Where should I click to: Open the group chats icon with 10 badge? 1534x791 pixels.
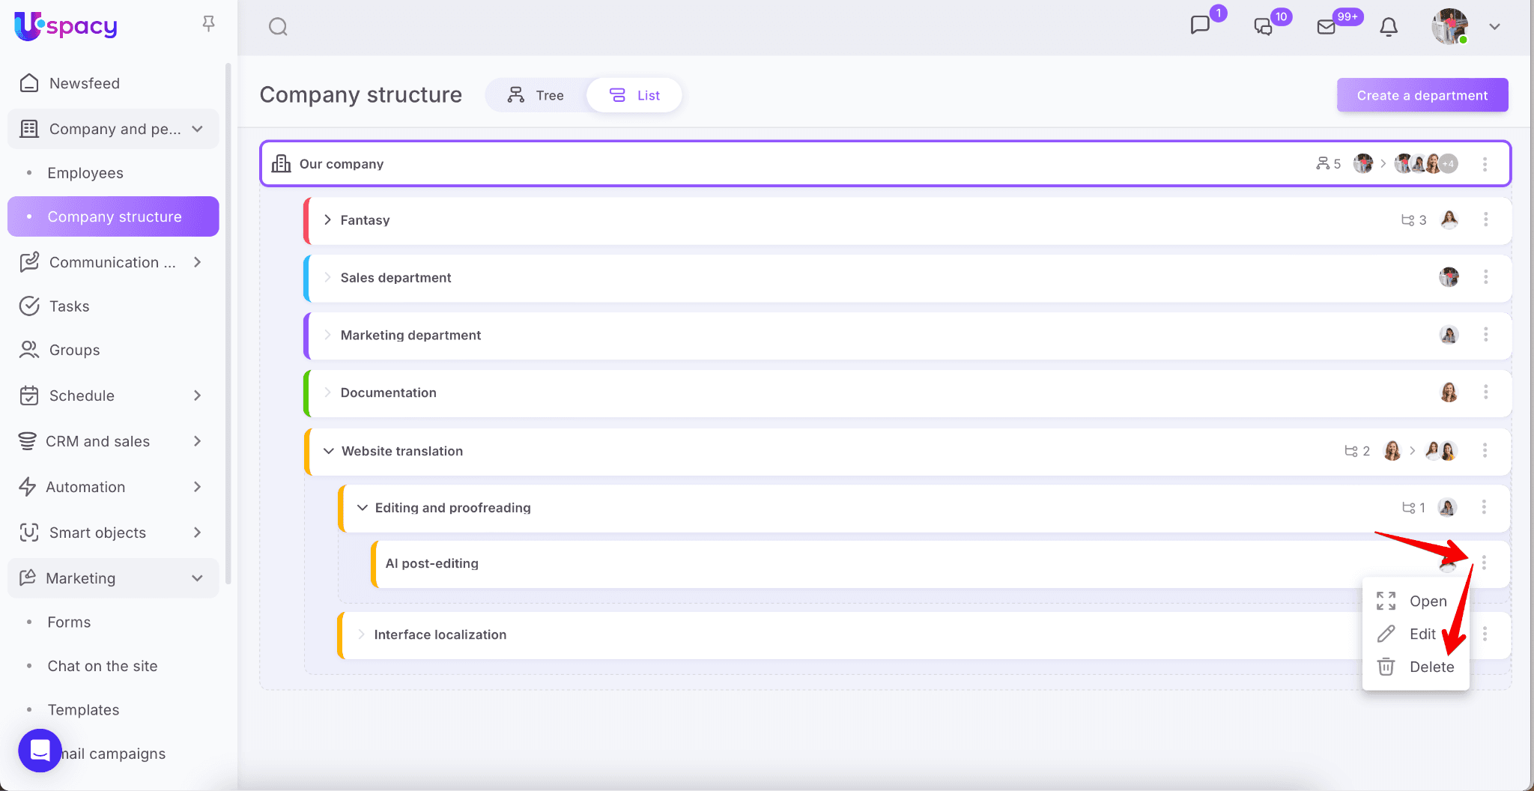tap(1264, 27)
